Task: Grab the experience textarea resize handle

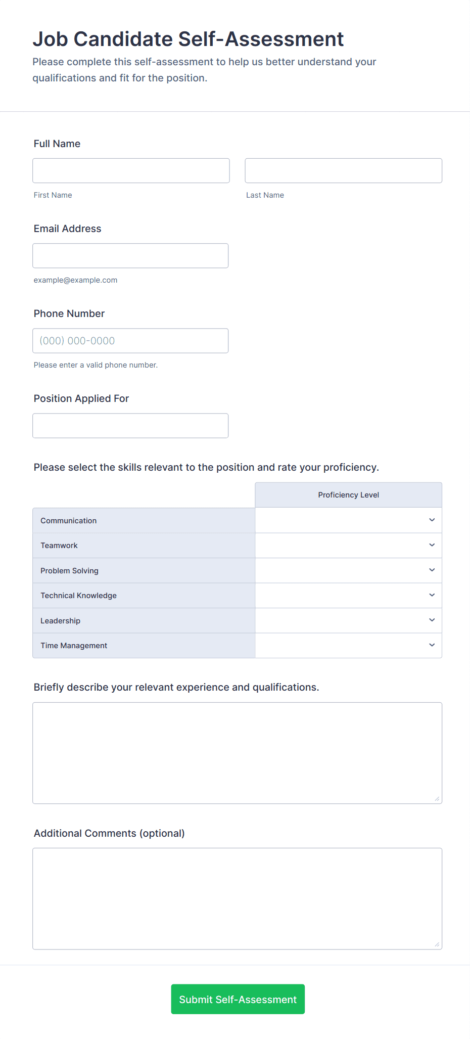Action: click(437, 799)
